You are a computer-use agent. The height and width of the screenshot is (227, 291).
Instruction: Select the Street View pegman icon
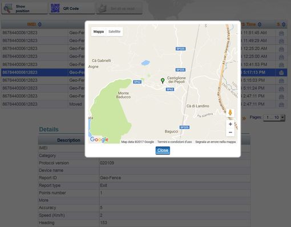pos(230,113)
